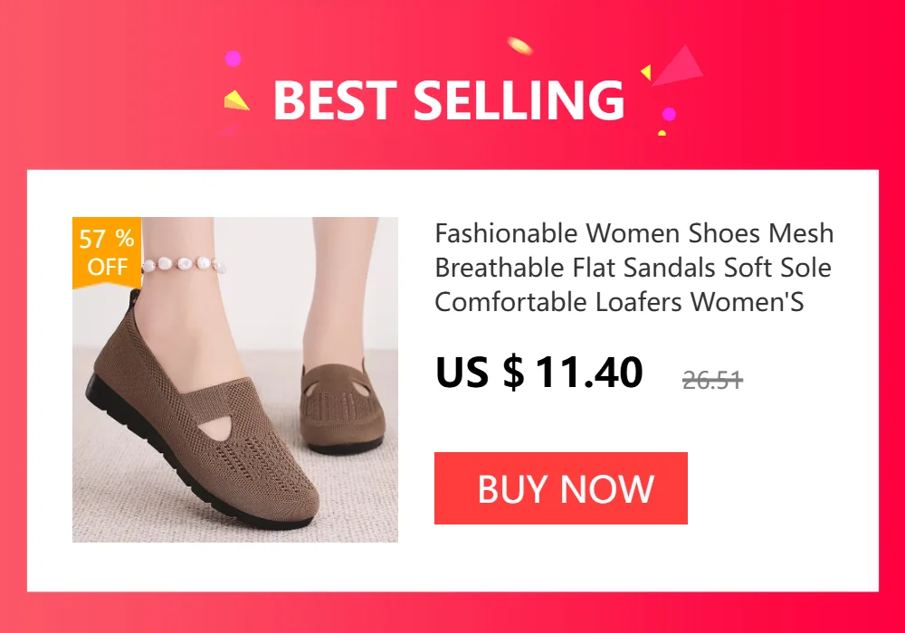Open the Fashionable Women Shoes Mesh title
The image size is (905, 633).
[x=633, y=233]
